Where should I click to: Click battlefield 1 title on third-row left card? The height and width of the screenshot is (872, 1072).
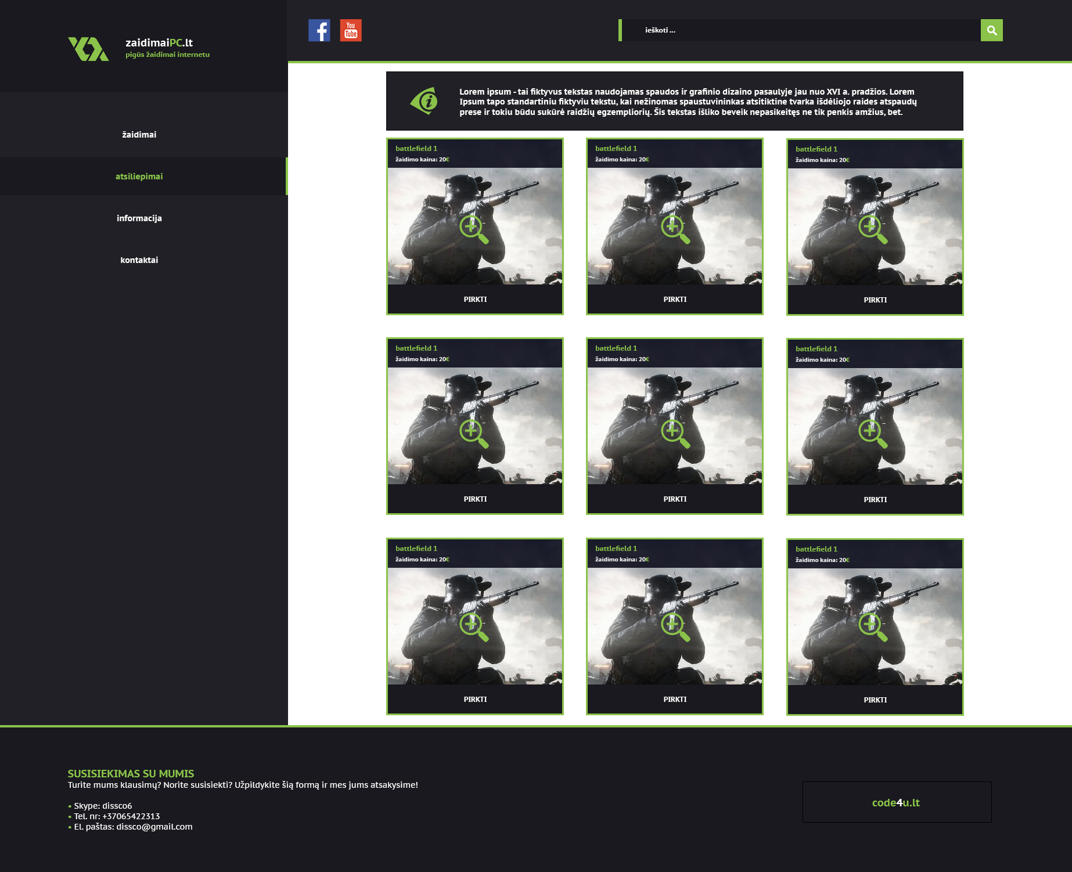[x=416, y=549]
